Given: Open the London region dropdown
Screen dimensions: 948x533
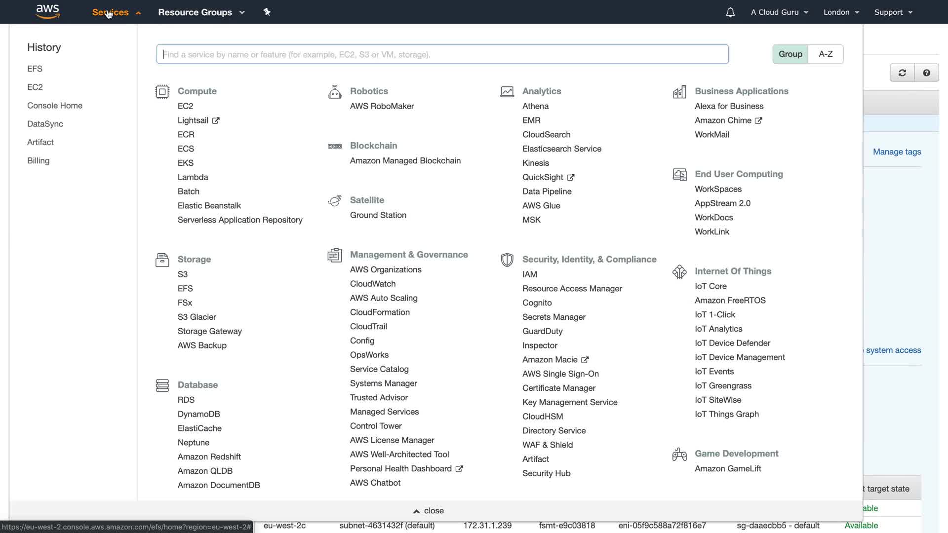Looking at the screenshot, I should pyautogui.click(x=841, y=12).
